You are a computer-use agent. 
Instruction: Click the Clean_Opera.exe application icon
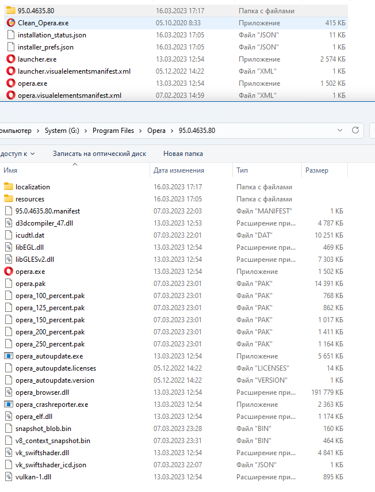coord(10,23)
